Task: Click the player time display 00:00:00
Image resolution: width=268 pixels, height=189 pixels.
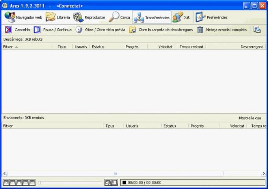Action: coord(144,183)
